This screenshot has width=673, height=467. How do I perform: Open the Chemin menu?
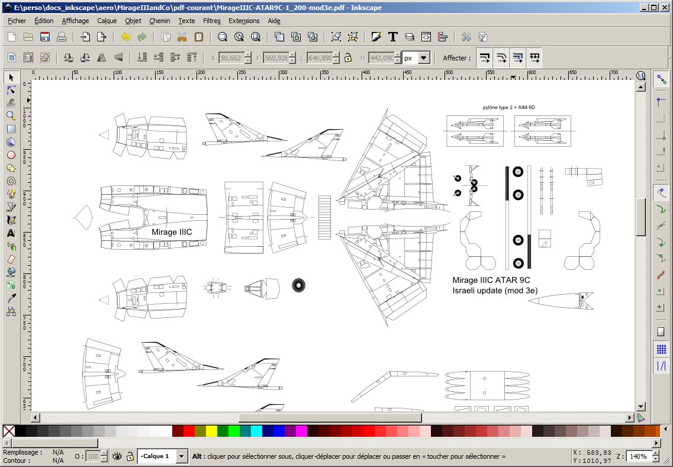[159, 21]
